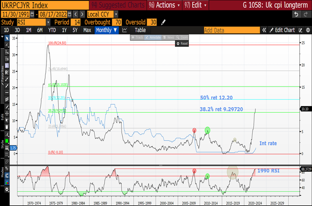
Task: Pick the trend line tool with arrow
Action: point(7,79)
